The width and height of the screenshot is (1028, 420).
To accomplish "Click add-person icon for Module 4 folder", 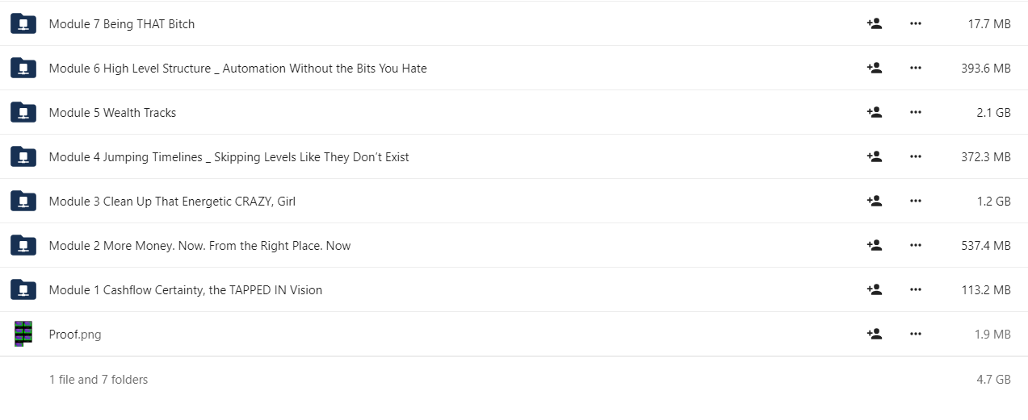I will 874,156.
